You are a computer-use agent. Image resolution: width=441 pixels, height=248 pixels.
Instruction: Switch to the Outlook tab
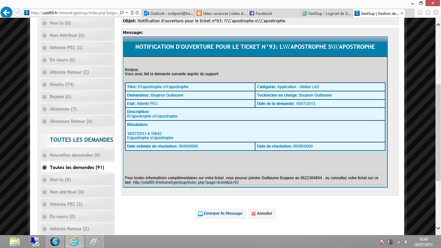pos(168,13)
